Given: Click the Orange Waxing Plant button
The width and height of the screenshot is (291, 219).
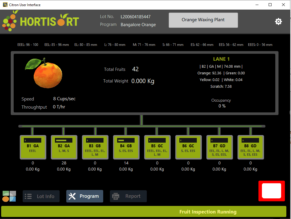Looking at the screenshot, I should tap(203, 20).
